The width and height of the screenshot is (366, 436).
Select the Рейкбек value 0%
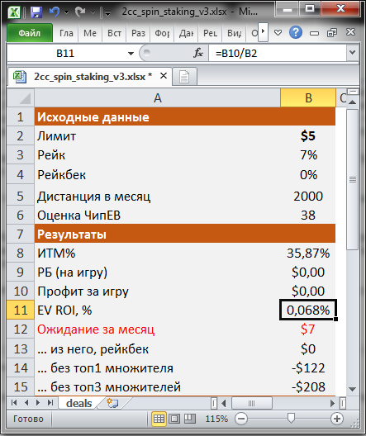308,174
